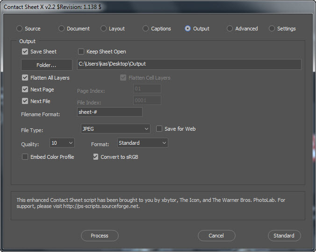
Task: Click the Folder... browse button
Action: 47,65
